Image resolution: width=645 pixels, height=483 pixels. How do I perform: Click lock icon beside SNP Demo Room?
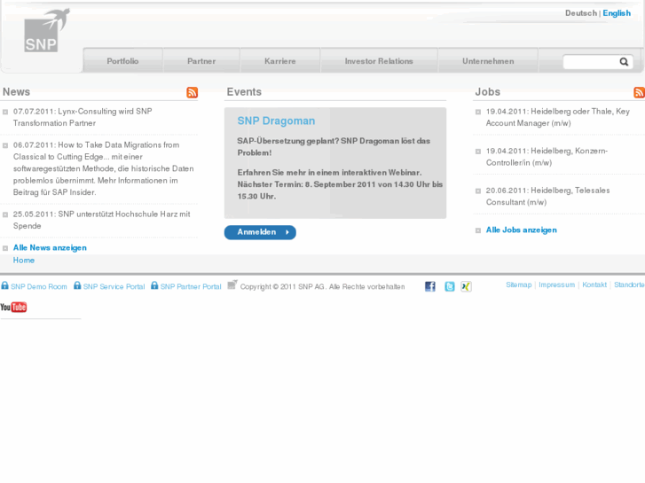(x=5, y=285)
